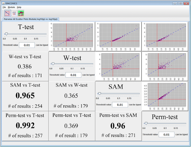Click the GRACOMICS application icon in title bar
This screenshot has width=191, height=147.
(x=3, y=3)
